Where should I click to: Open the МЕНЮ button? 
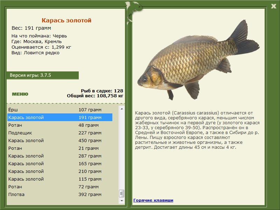point(20,94)
